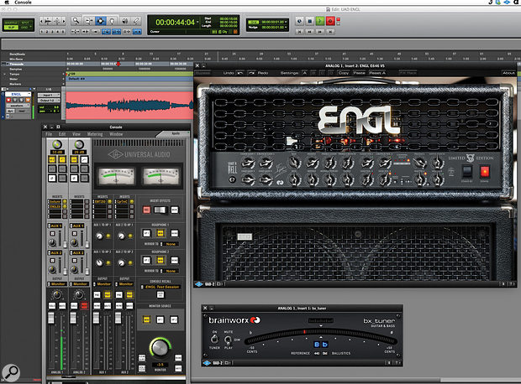The height and width of the screenshot is (384, 521).
Task: Select settings slot A in ENGL plugin
Action: [x=304, y=73]
